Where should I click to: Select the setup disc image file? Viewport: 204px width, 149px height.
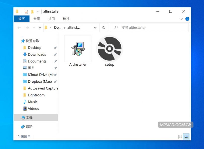(109, 49)
